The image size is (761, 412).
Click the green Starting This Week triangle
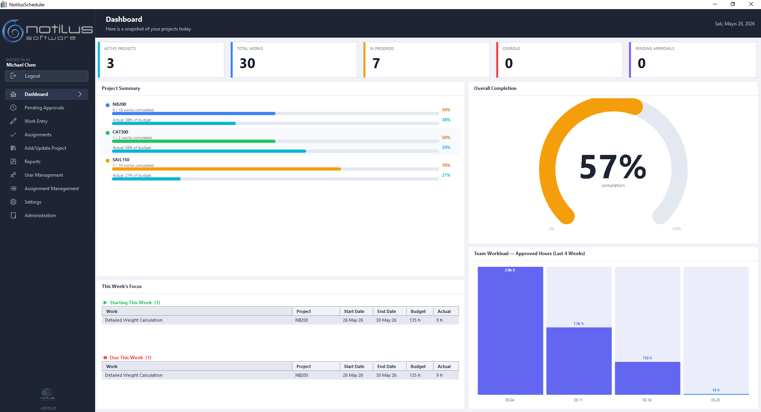pyautogui.click(x=105, y=303)
